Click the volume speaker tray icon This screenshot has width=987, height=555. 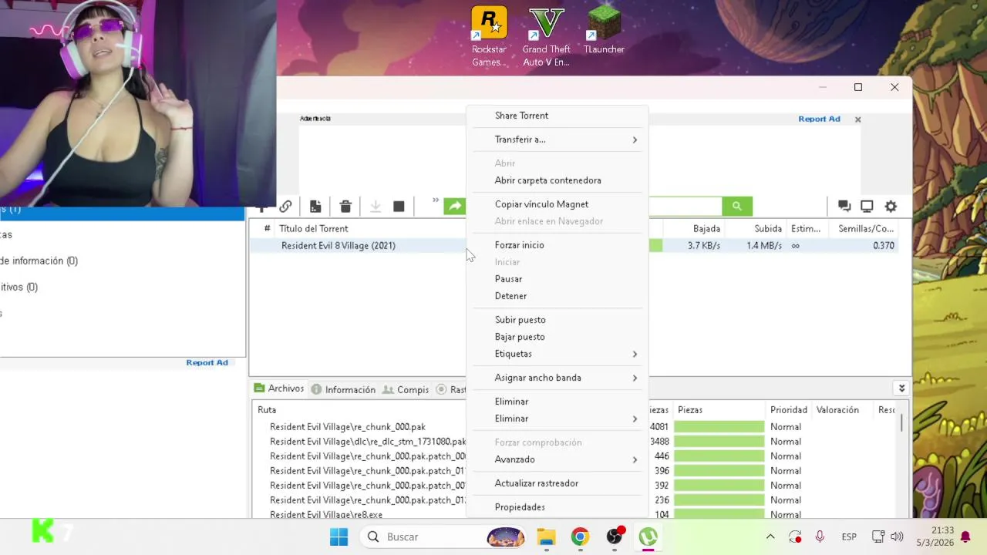click(x=897, y=536)
